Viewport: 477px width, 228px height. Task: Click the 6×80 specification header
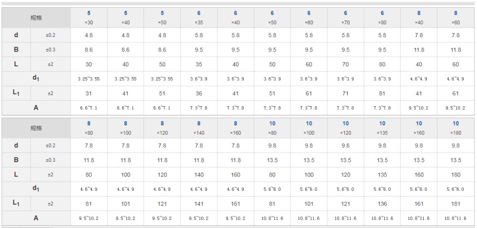tap(382, 18)
